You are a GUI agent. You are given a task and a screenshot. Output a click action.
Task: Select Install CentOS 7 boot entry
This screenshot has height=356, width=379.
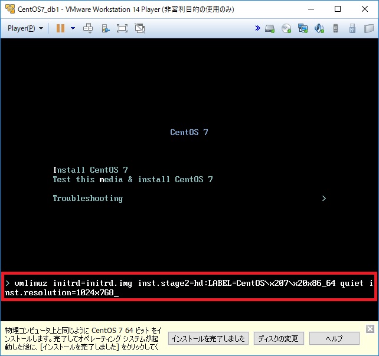(x=90, y=170)
